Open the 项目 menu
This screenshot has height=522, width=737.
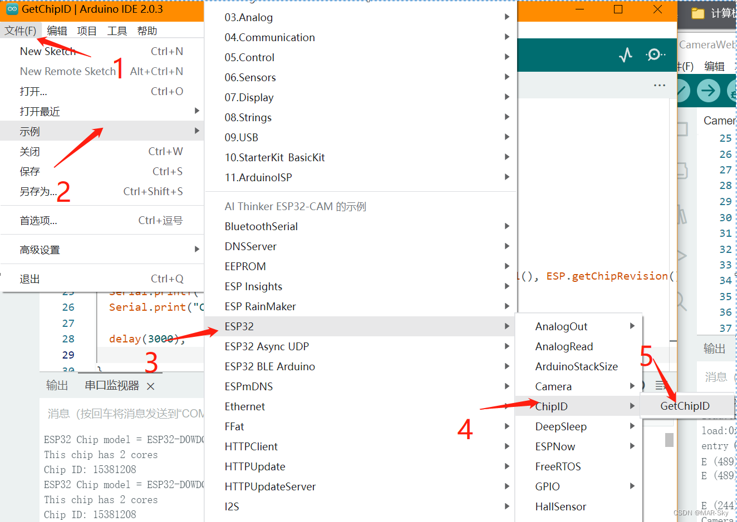87,31
